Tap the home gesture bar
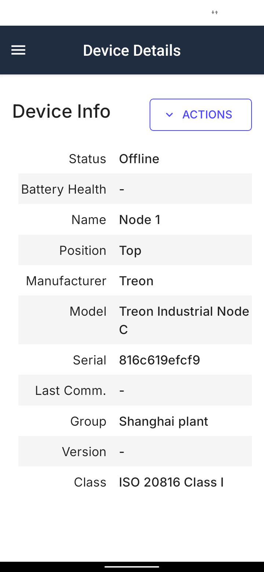 [x=132, y=567]
